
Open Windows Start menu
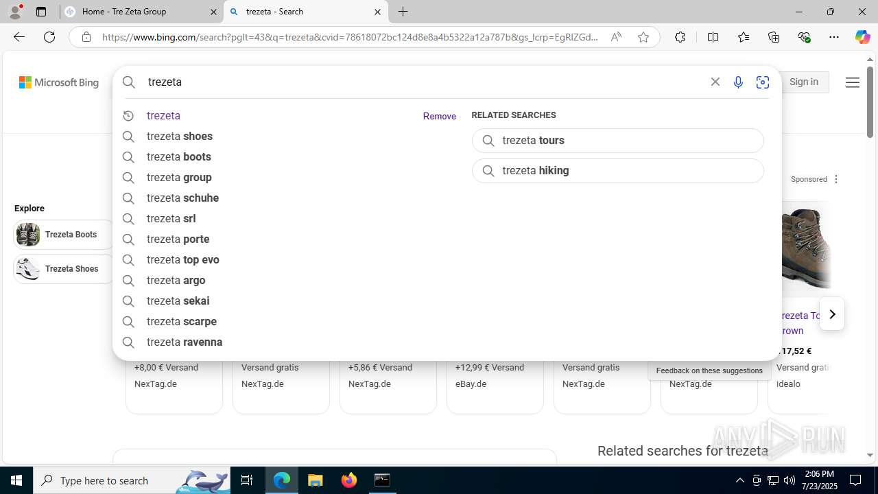click(x=16, y=480)
